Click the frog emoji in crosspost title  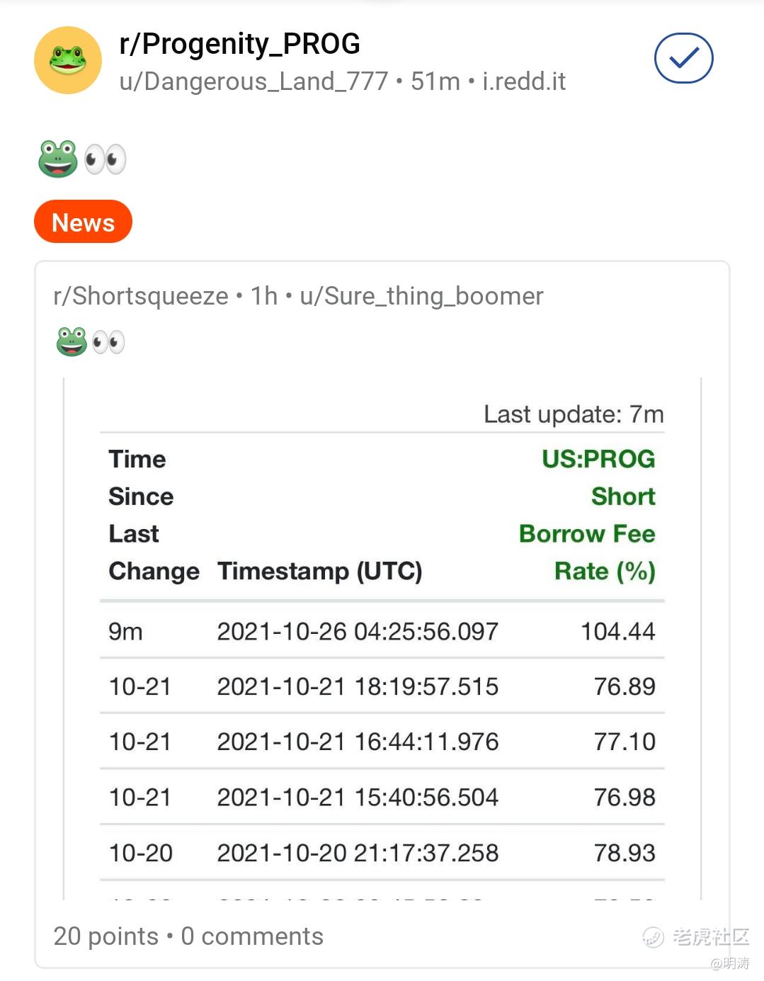tap(72, 342)
